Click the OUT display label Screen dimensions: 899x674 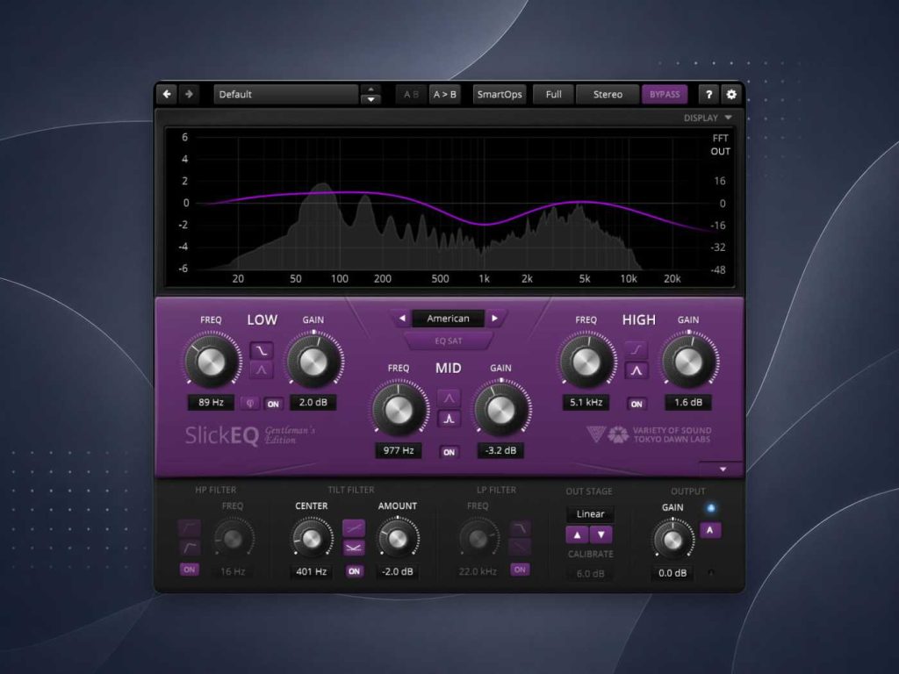720,151
